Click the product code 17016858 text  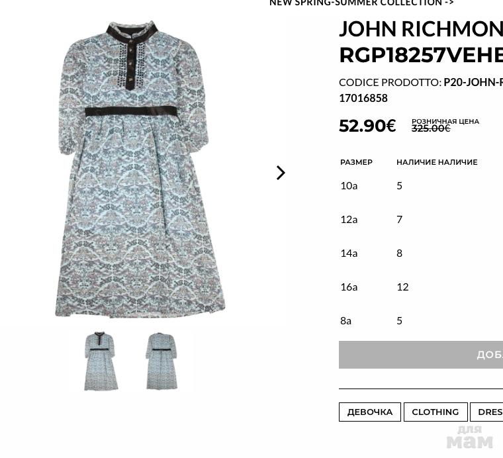click(363, 98)
